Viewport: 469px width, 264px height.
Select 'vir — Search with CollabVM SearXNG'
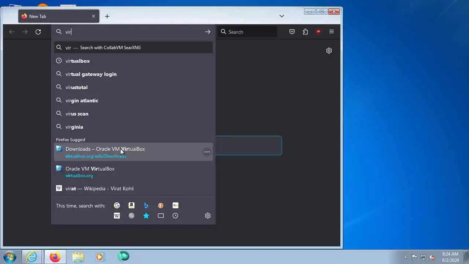click(133, 48)
